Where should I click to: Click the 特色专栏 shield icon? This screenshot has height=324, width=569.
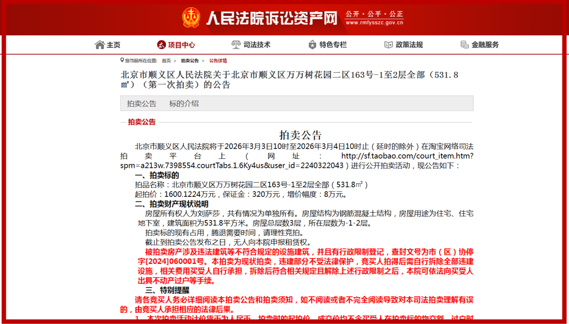point(311,45)
